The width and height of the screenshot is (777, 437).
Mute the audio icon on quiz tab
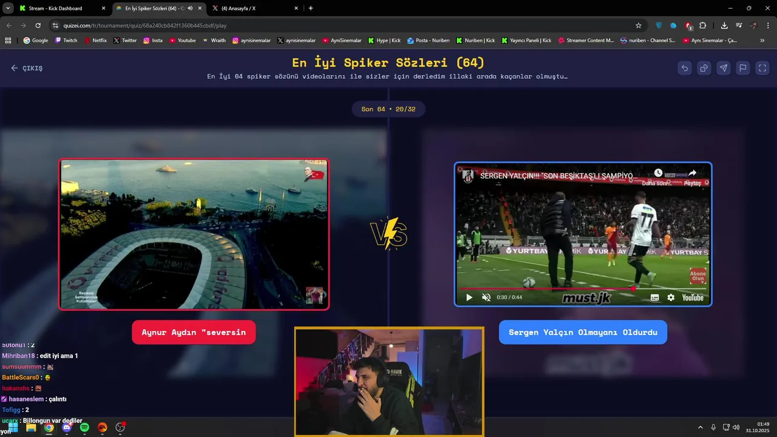click(190, 8)
